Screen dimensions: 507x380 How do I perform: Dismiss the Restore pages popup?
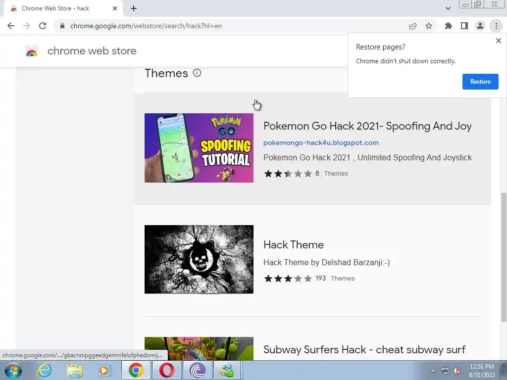tap(498, 41)
